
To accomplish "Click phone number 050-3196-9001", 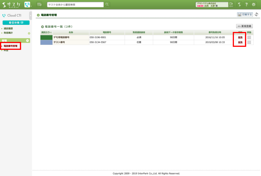I will (x=98, y=37).
